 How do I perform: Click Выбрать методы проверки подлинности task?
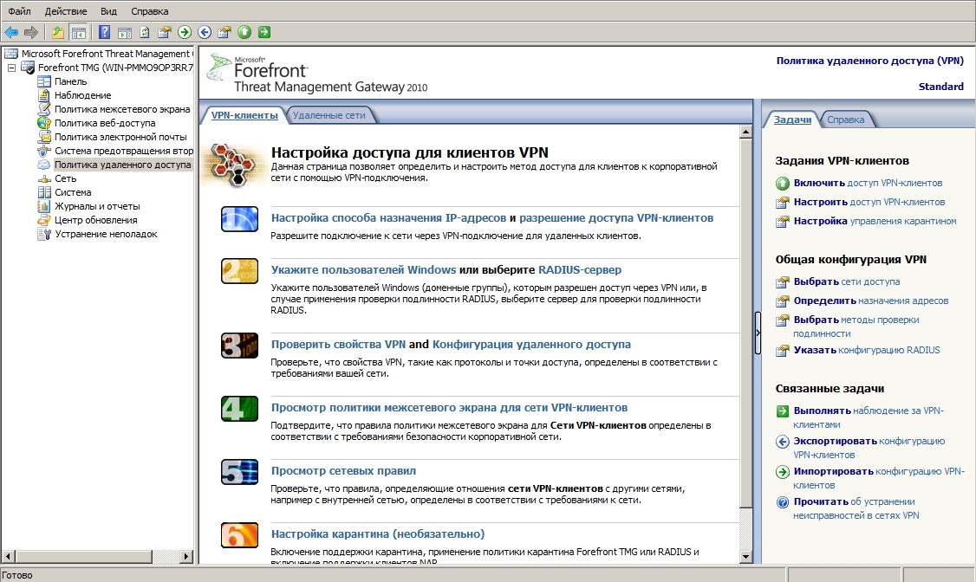(856, 327)
